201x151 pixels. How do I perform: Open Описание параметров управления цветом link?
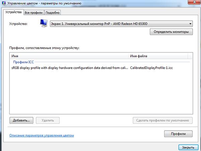[x=42, y=135]
